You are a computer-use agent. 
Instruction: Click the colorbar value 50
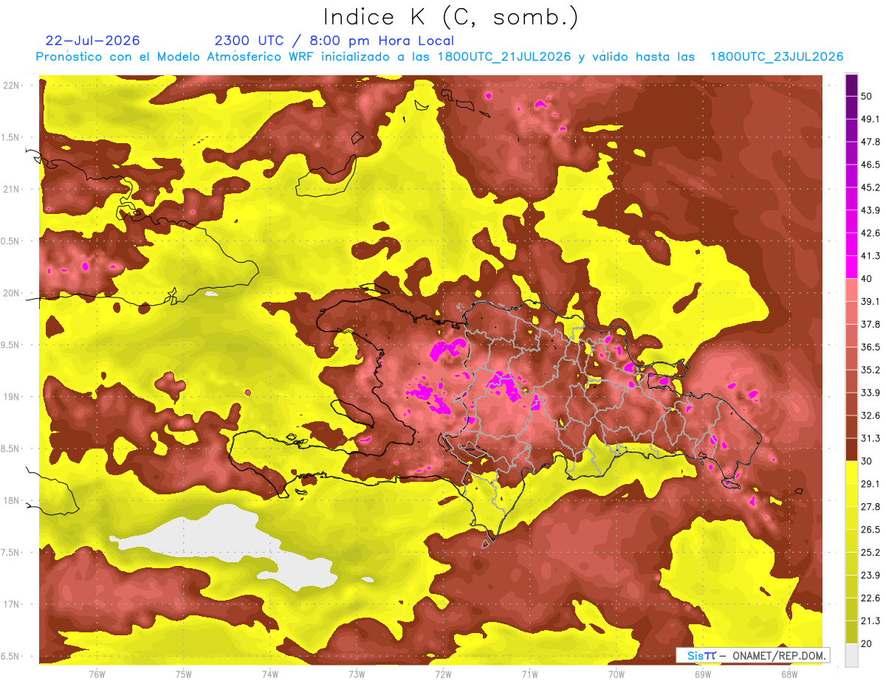867,96
